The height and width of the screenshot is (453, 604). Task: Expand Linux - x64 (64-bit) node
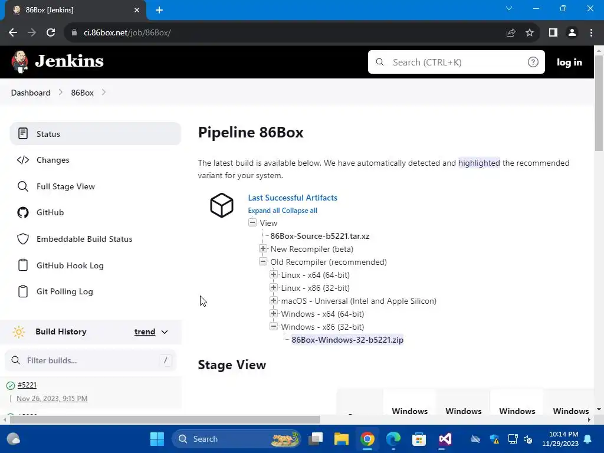[274, 274]
